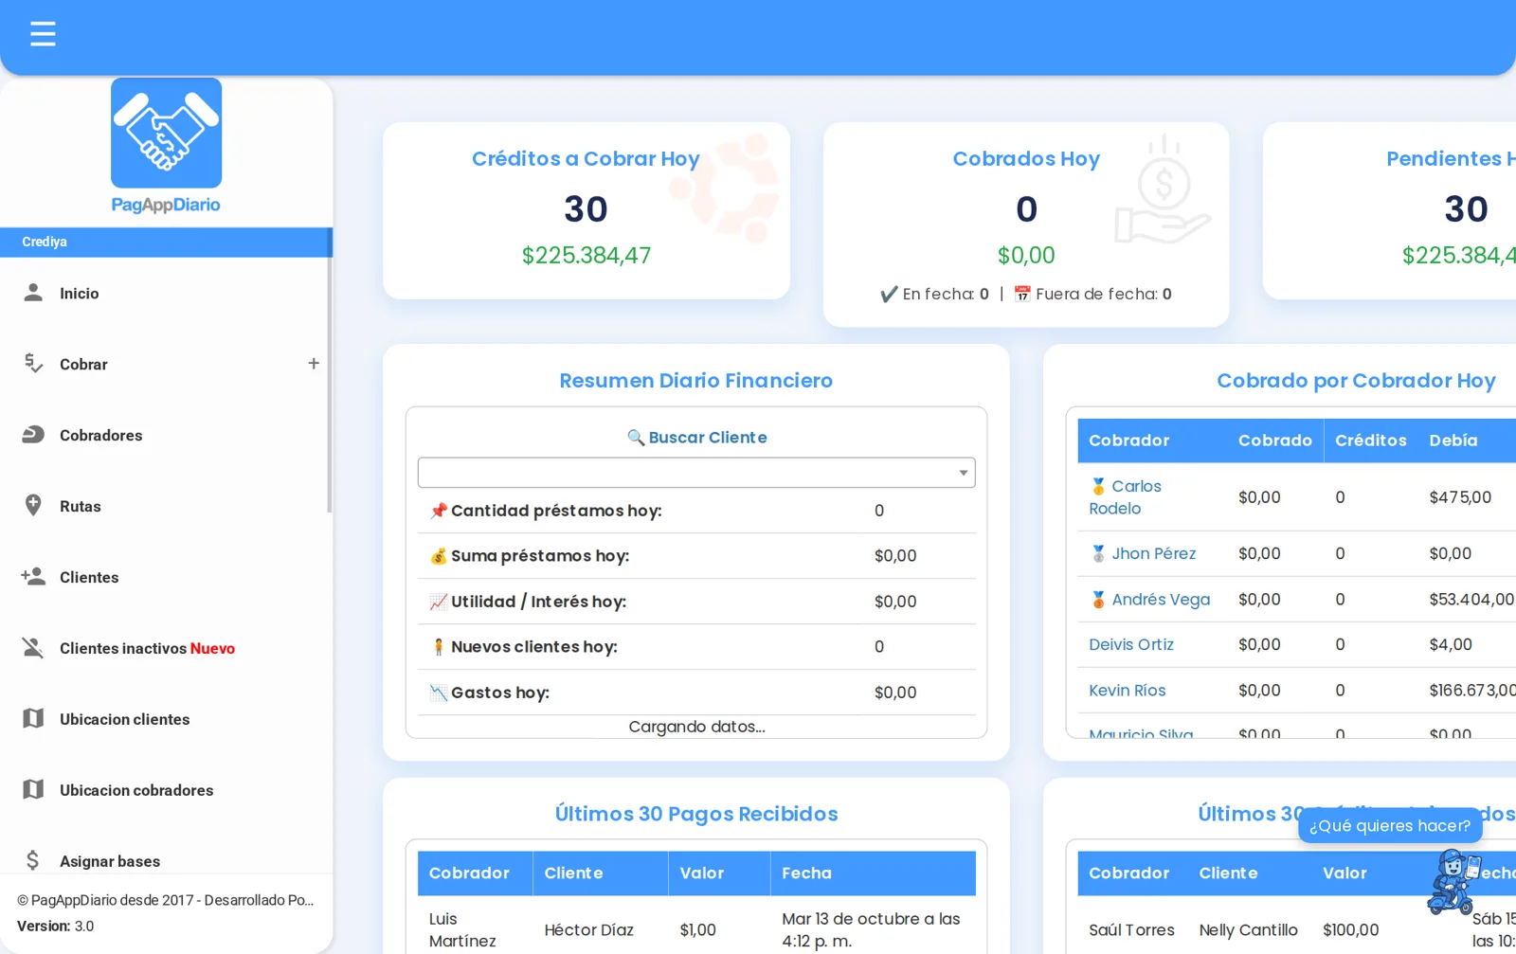Click the Clientes add-person icon
This screenshot has height=954, width=1516.
pos(33,576)
